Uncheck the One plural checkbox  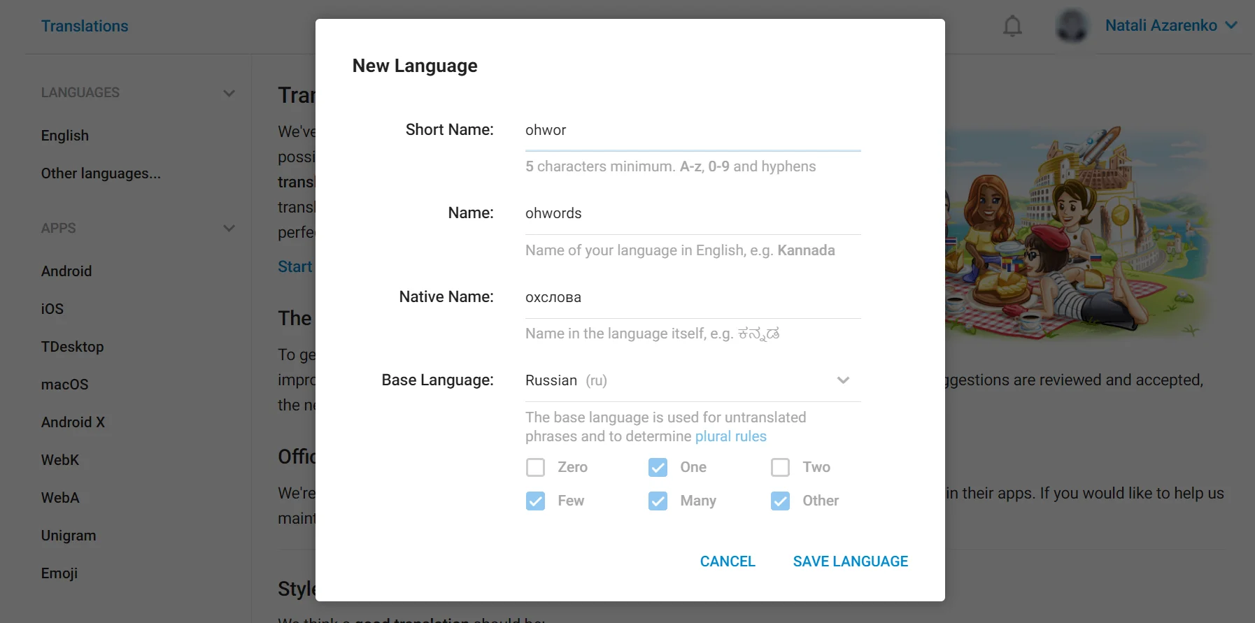pyautogui.click(x=658, y=467)
